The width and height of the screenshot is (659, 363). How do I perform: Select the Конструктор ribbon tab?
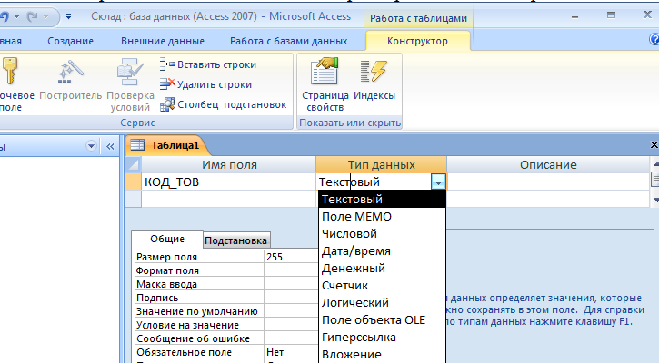(417, 41)
